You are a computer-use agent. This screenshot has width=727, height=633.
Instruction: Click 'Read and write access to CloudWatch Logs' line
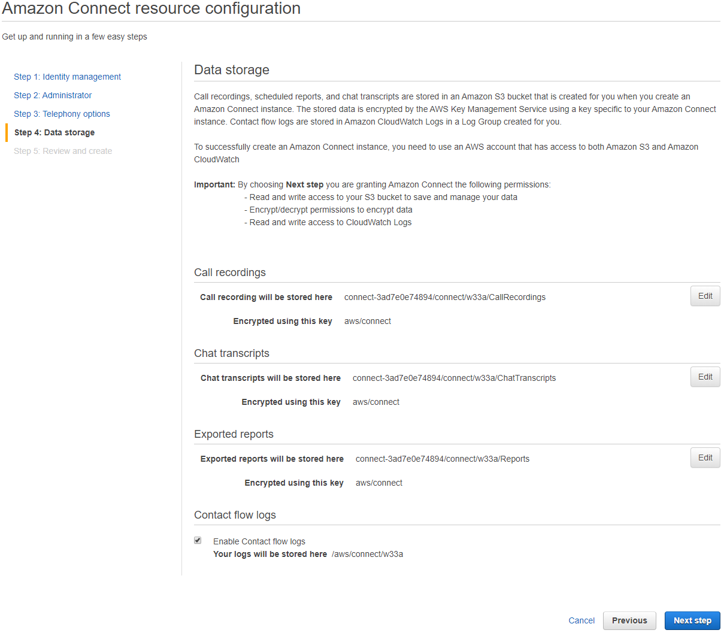tap(328, 222)
